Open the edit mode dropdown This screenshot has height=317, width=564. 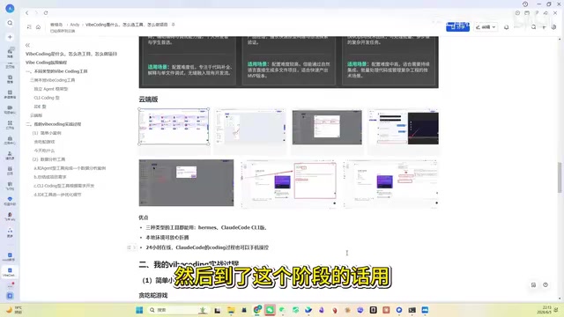click(486, 27)
